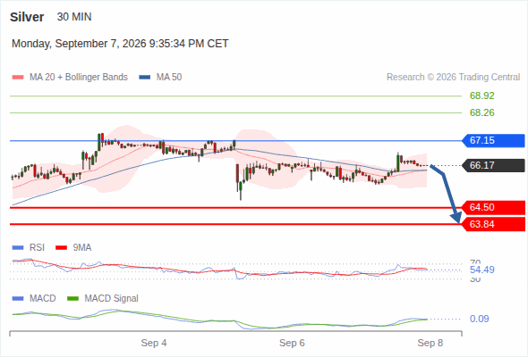Image resolution: width=528 pixels, height=357 pixels.
Task: Click the MA 50 legend label
Action: (x=169, y=78)
